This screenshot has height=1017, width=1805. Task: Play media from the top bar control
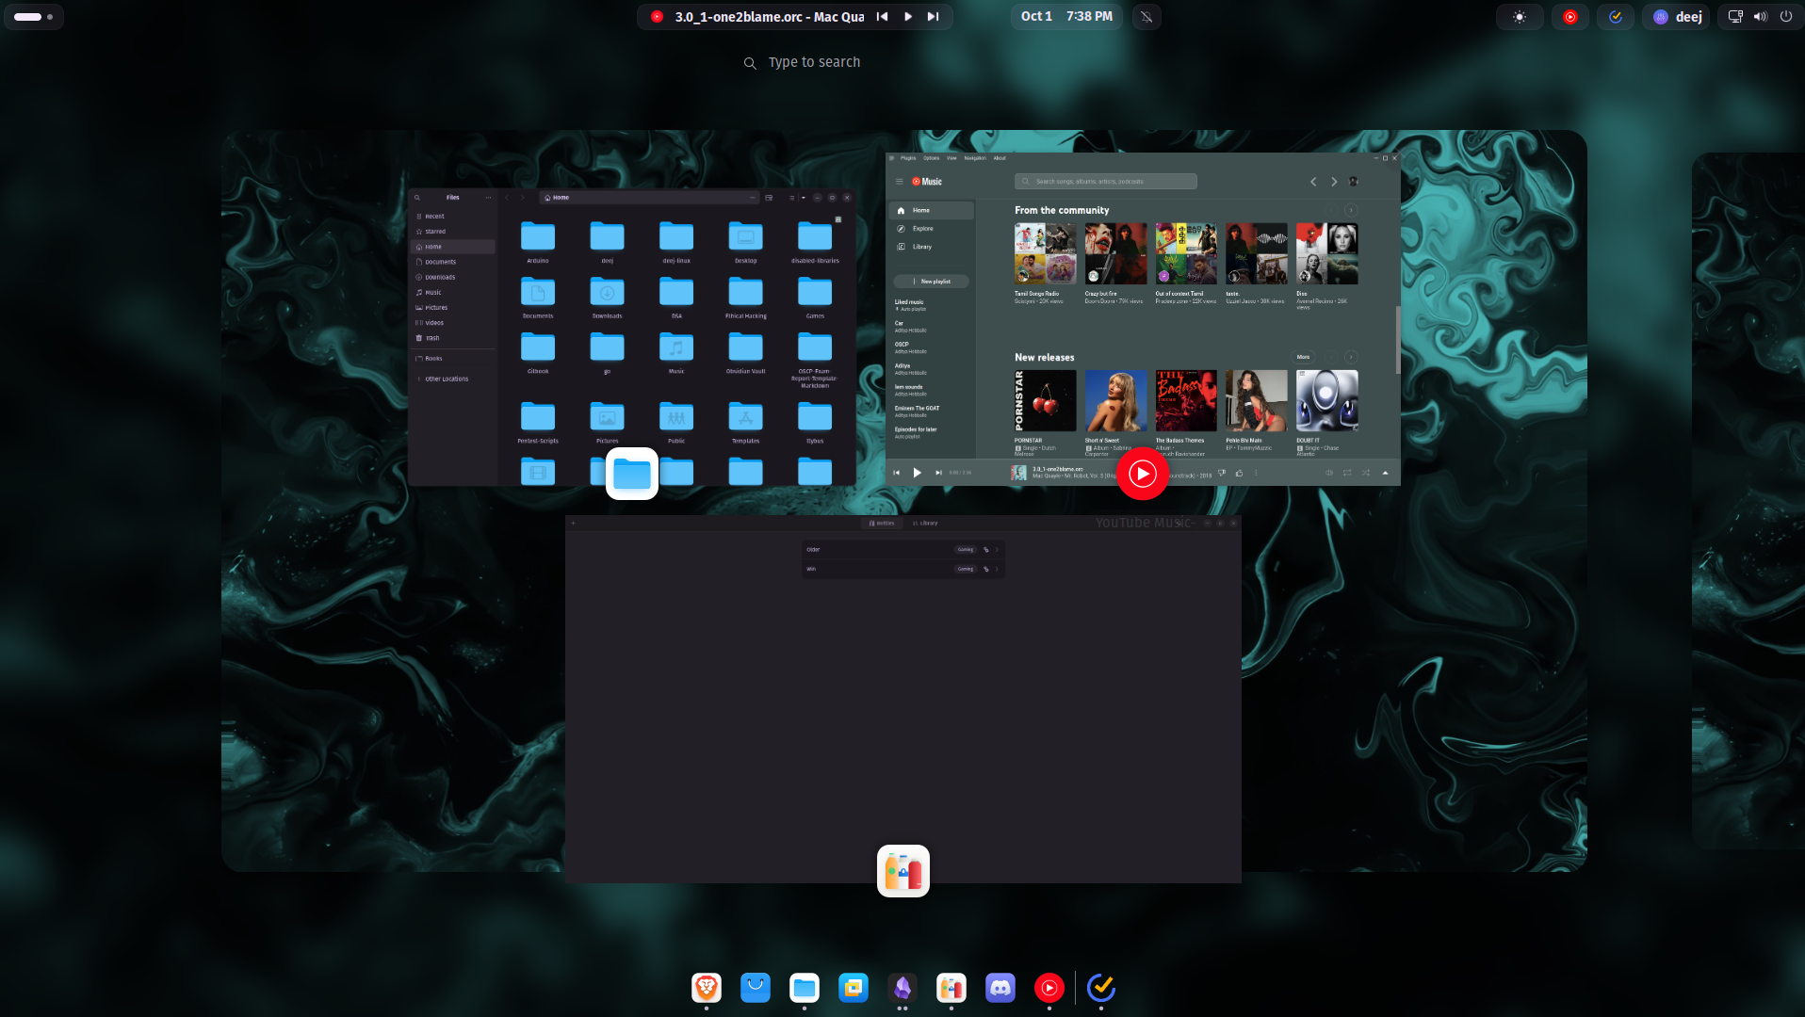pos(908,16)
